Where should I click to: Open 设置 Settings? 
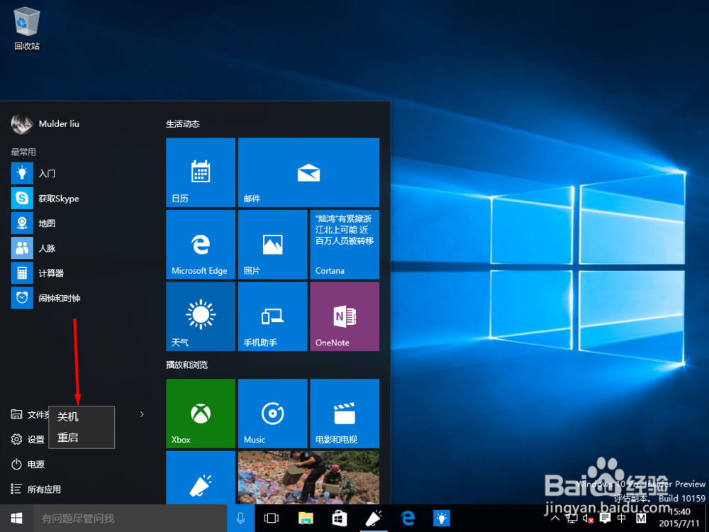click(x=28, y=439)
